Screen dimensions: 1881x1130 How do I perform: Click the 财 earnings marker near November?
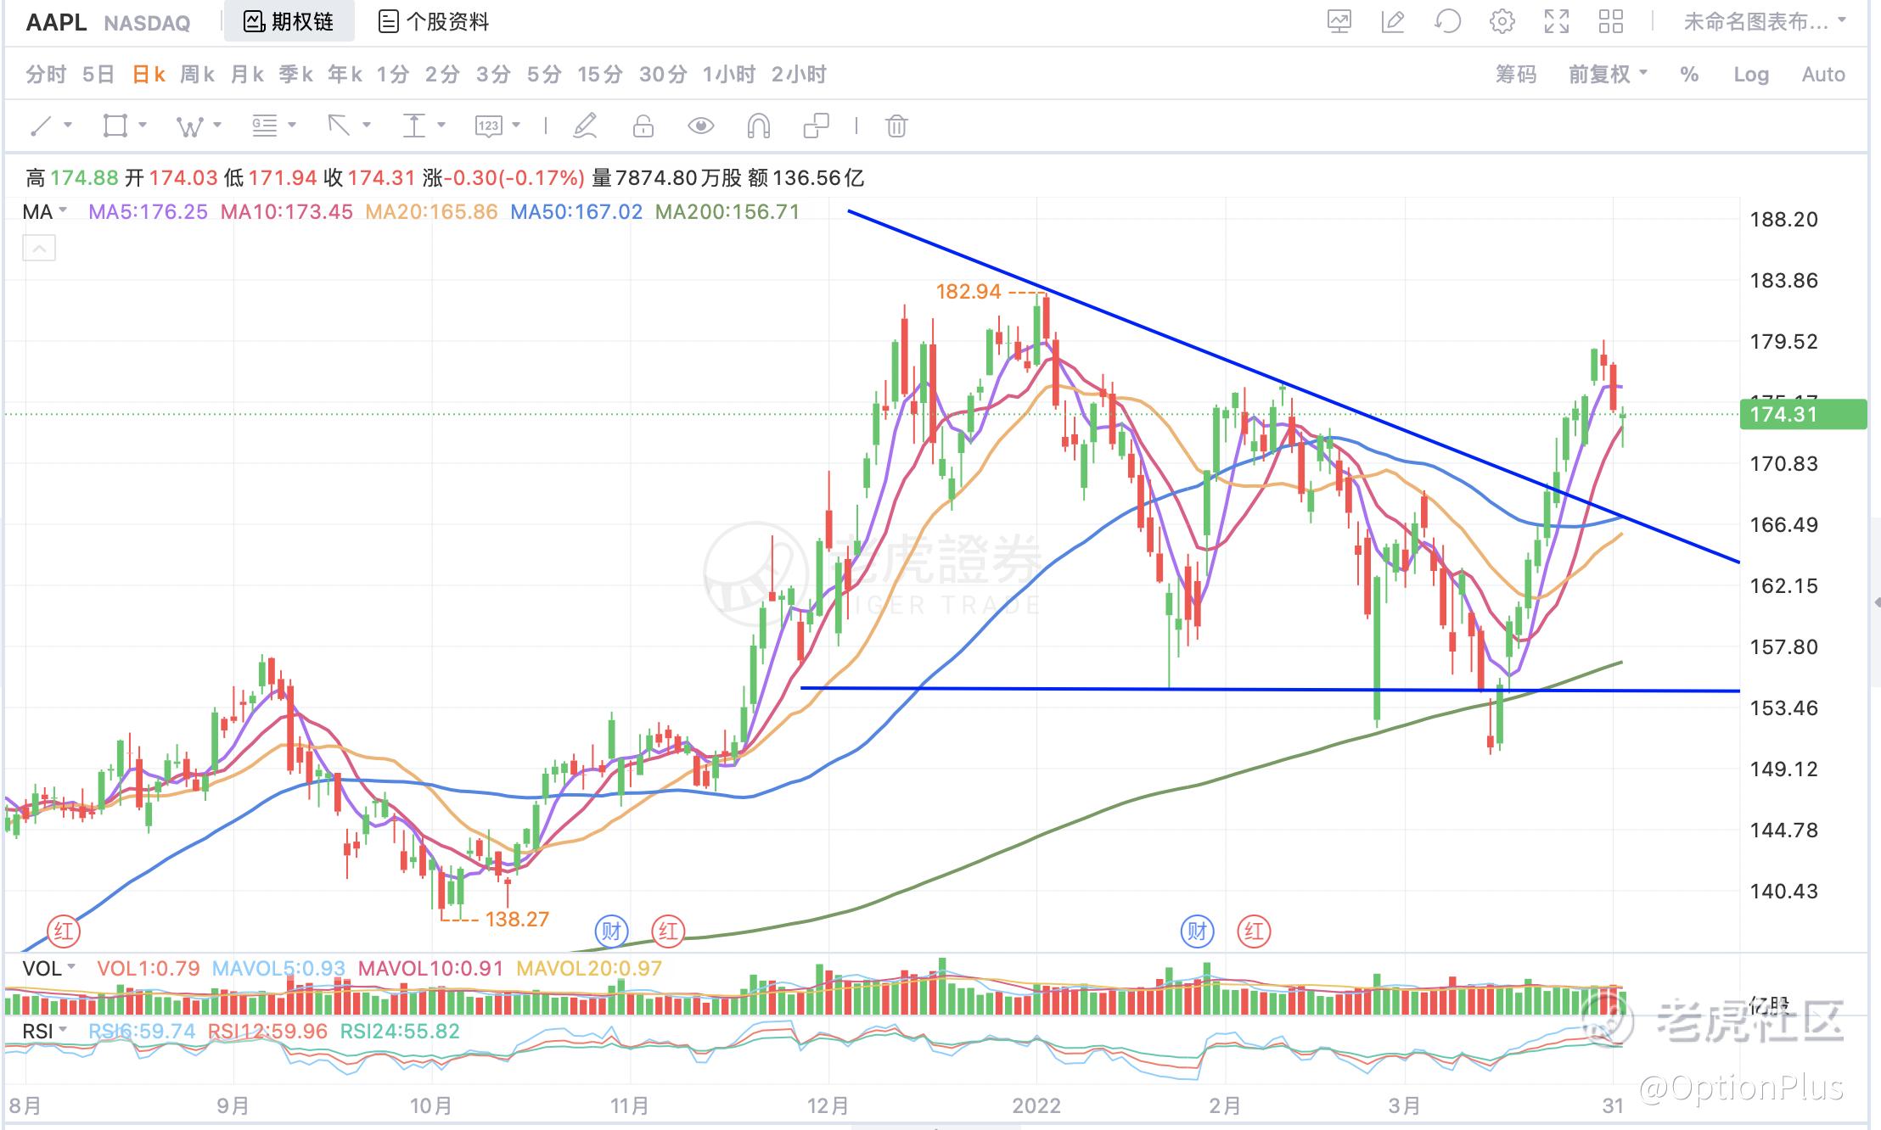click(x=612, y=931)
